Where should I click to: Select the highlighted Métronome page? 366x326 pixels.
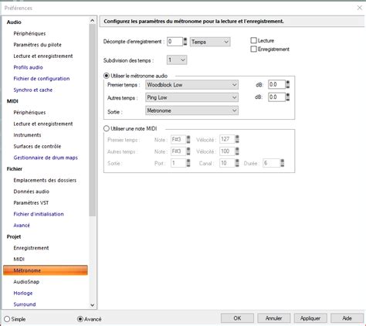point(46,270)
